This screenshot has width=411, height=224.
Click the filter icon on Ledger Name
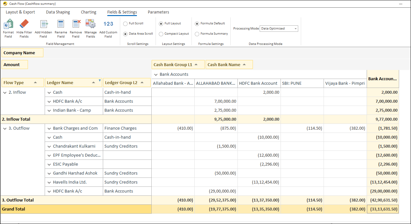tap(100, 81)
